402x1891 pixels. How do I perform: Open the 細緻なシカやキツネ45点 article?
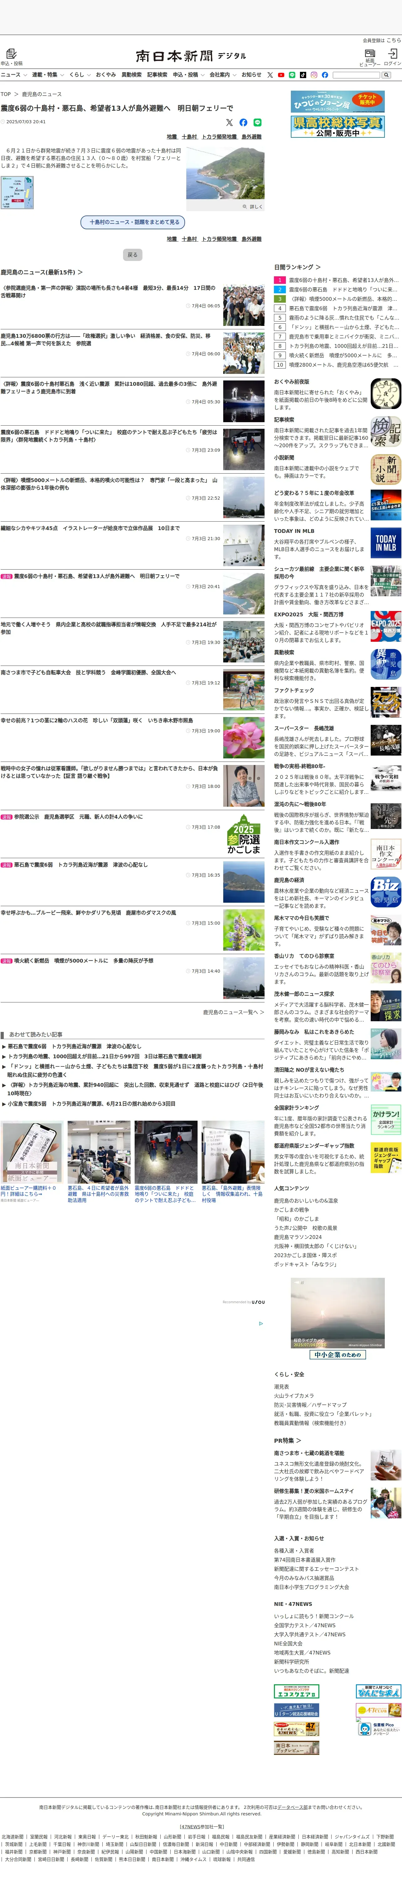(x=90, y=528)
